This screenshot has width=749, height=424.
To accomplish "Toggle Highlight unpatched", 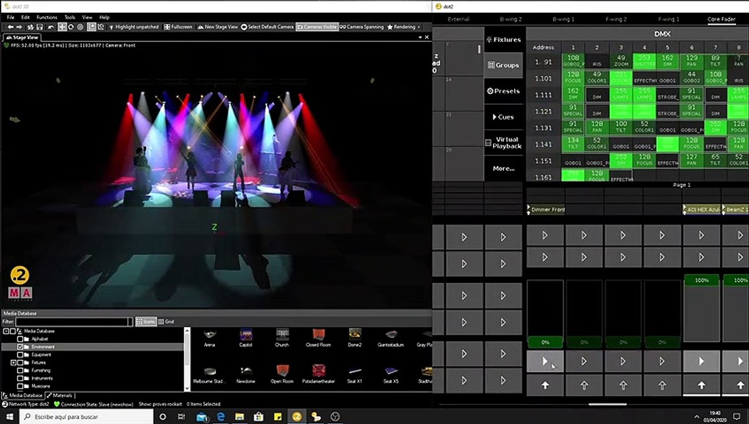I will click(x=133, y=27).
